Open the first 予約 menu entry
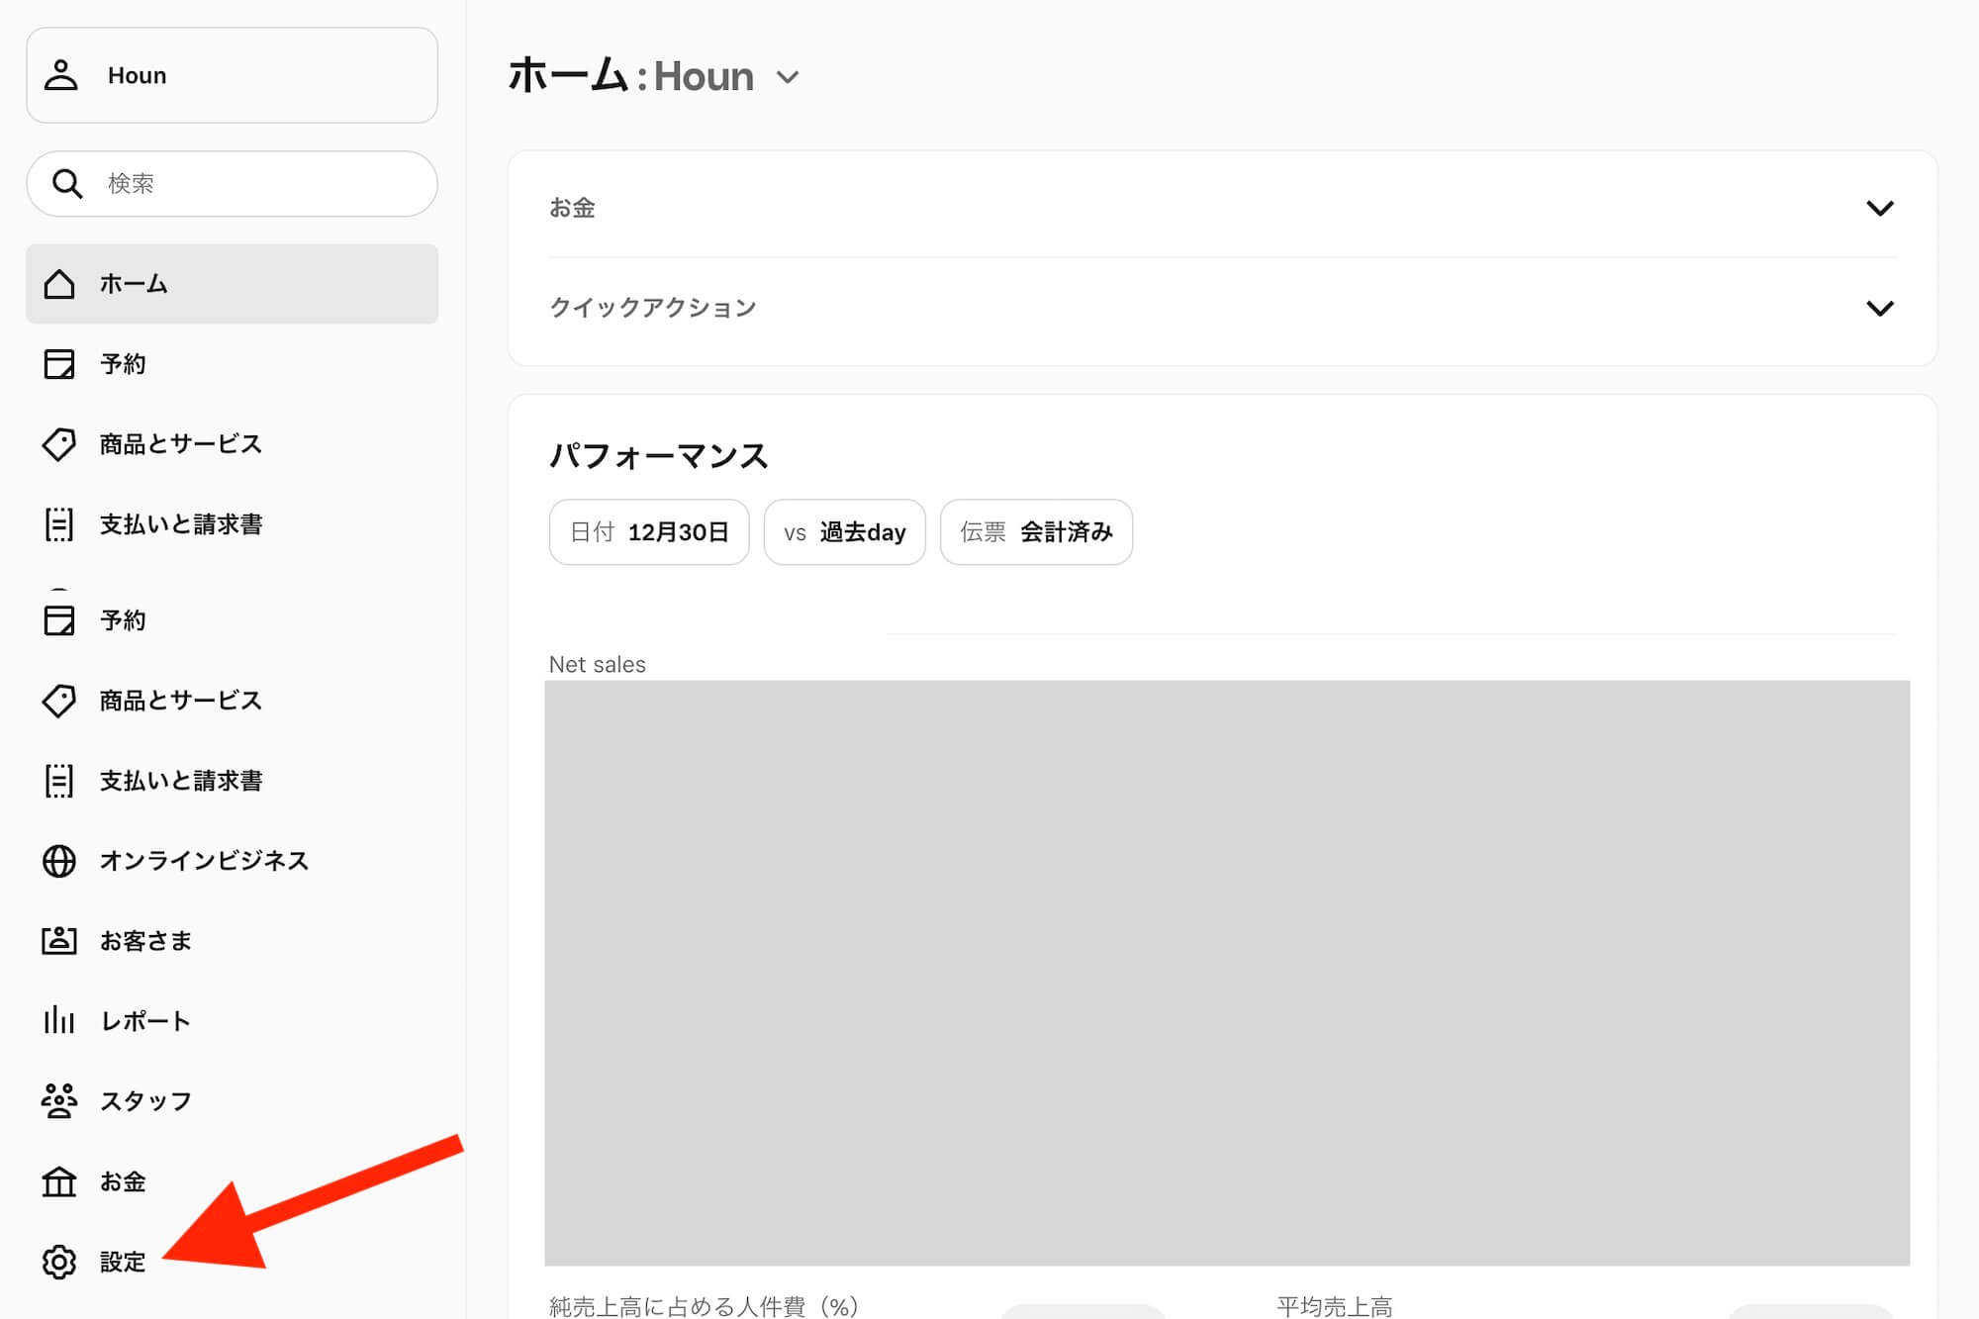Viewport: 1979px width, 1319px height. [x=123, y=364]
